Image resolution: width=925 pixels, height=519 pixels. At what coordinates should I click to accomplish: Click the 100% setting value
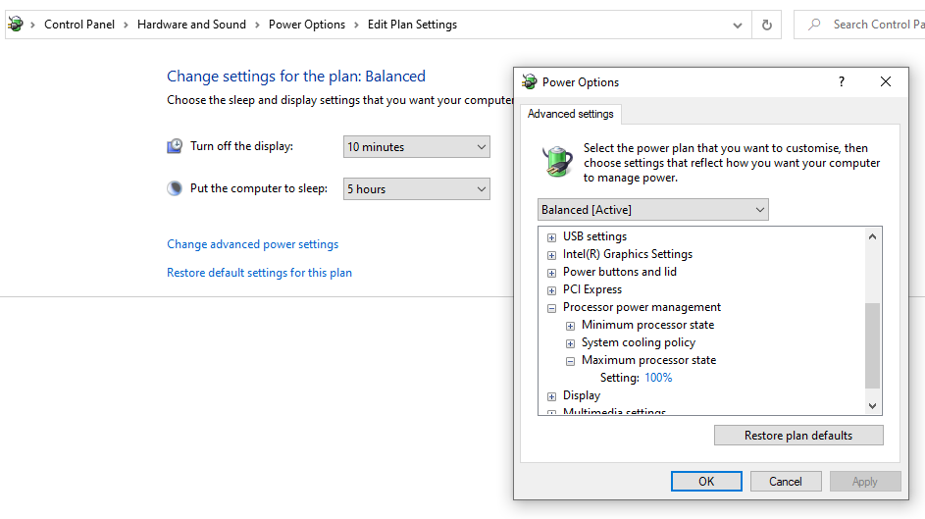pos(658,378)
